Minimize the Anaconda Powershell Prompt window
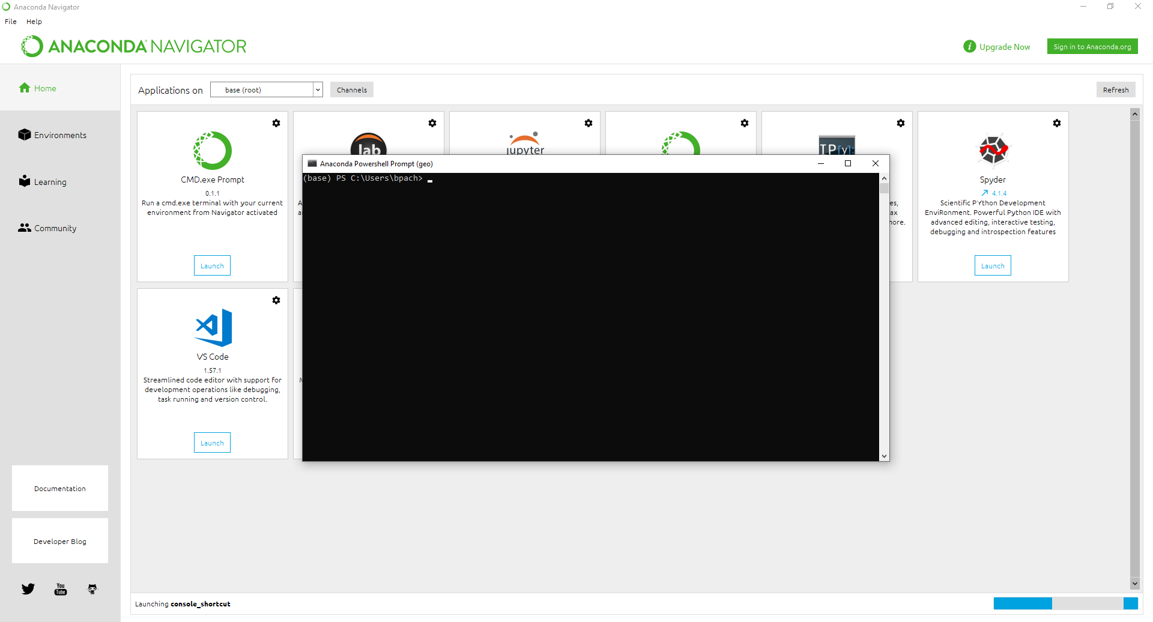 [x=821, y=163]
